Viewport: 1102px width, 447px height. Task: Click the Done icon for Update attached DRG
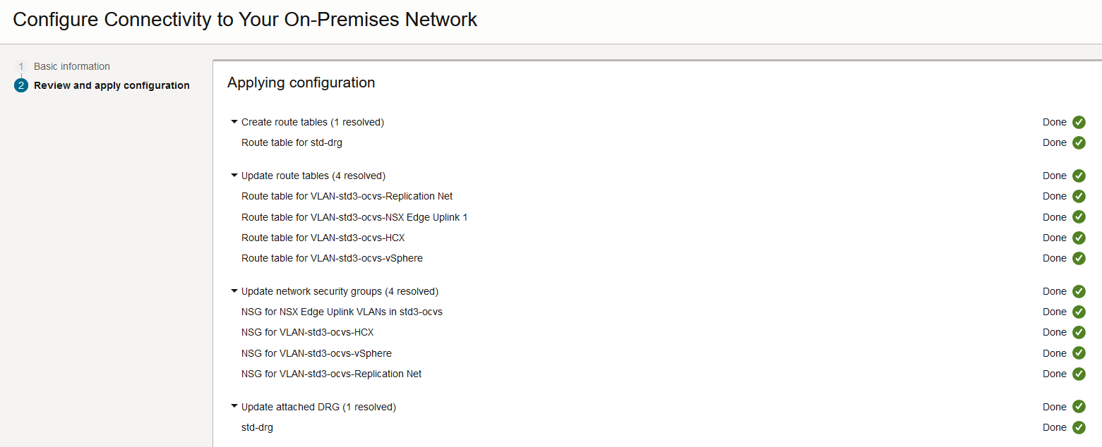point(1079,406)
